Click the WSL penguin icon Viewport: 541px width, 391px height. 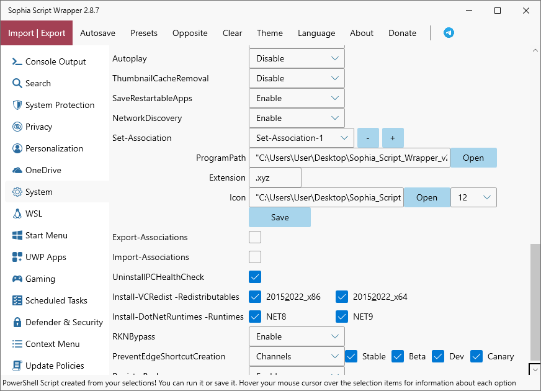(17, 213)
